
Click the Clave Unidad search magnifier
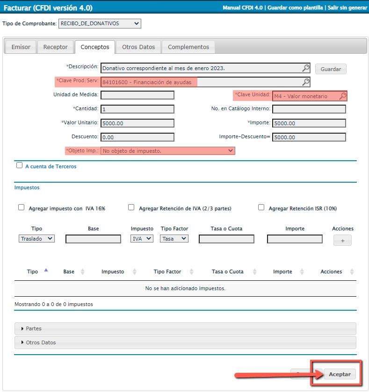[342, 96]
